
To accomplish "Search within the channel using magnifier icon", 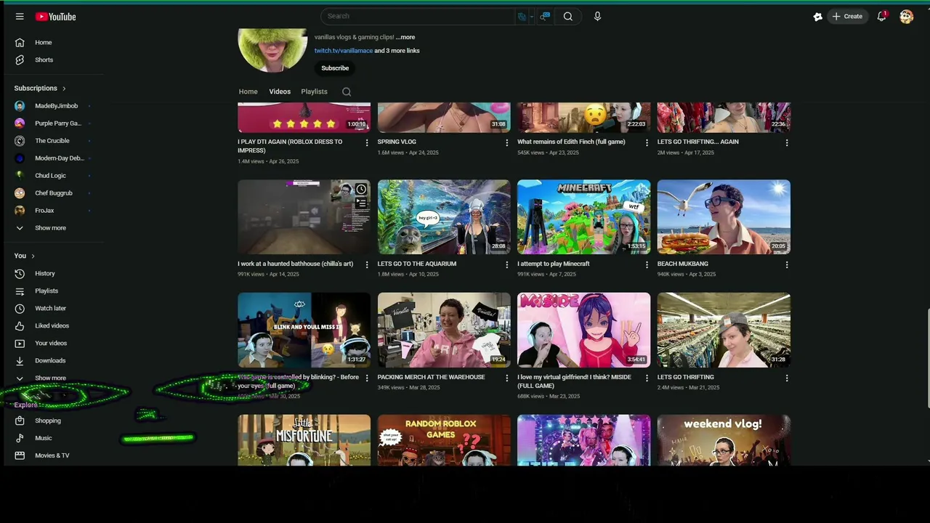I will pos(347,92).
